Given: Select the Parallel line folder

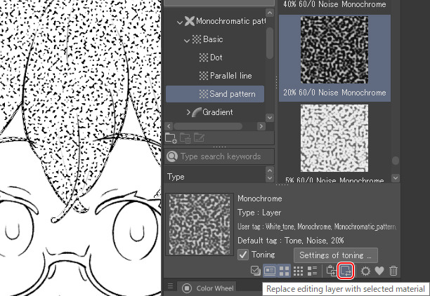Looking at the screenshot, I should point(225,76).
